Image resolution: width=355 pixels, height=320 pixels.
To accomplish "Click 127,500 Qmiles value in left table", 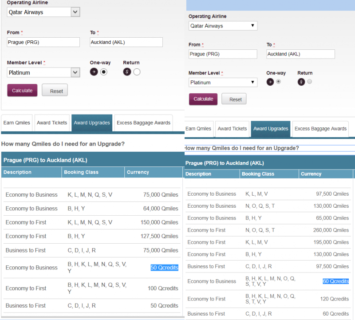I will pos(159,236).
